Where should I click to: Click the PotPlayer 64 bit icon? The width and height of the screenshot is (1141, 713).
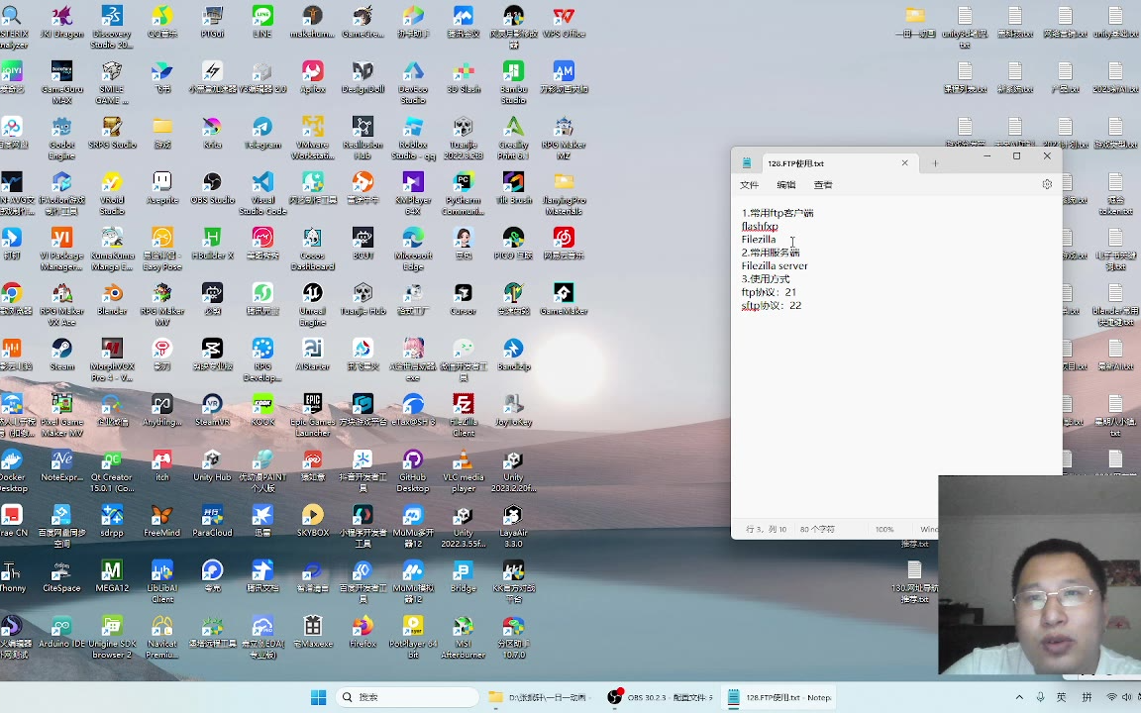[413, 637]
